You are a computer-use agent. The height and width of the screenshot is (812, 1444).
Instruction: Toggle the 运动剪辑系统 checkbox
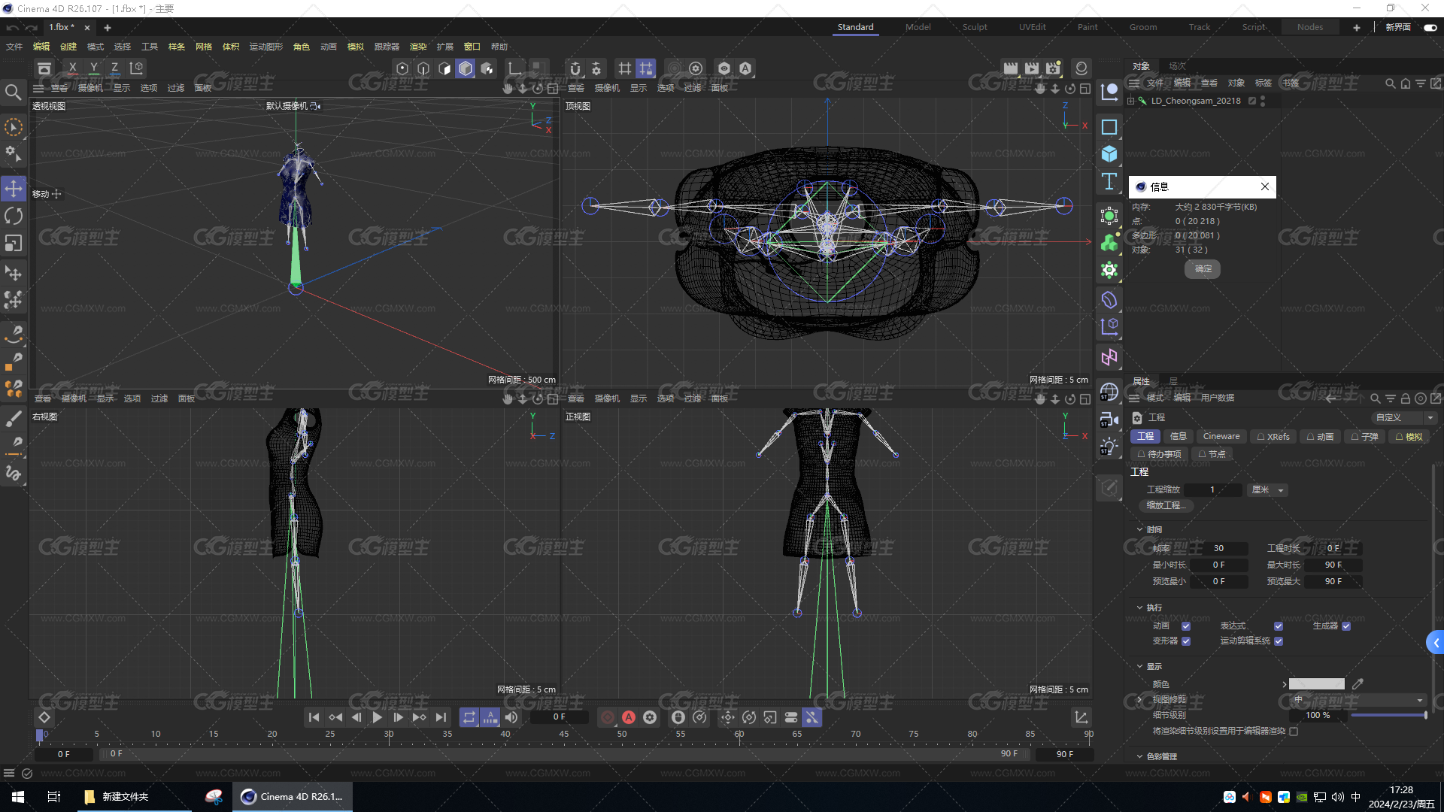click(1279, 641)
